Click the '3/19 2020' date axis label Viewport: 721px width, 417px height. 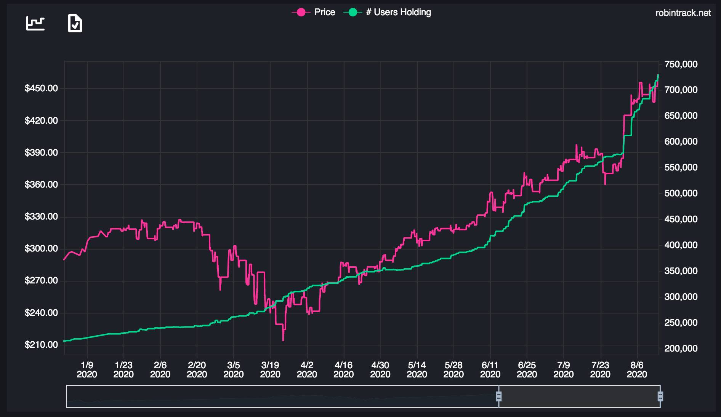(270, 369)
